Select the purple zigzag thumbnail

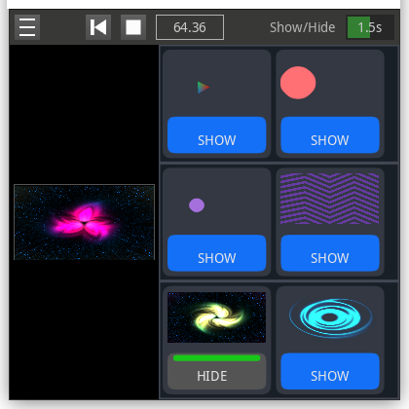coord(330,199)
